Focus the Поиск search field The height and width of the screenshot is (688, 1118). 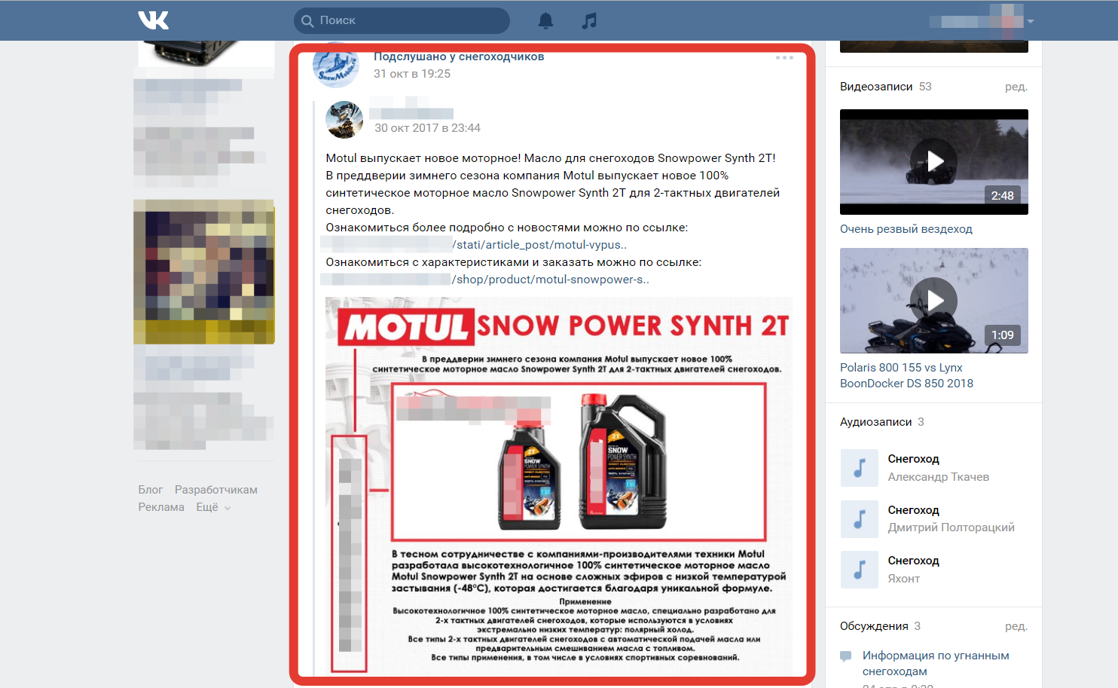click(x=402, y=20)
